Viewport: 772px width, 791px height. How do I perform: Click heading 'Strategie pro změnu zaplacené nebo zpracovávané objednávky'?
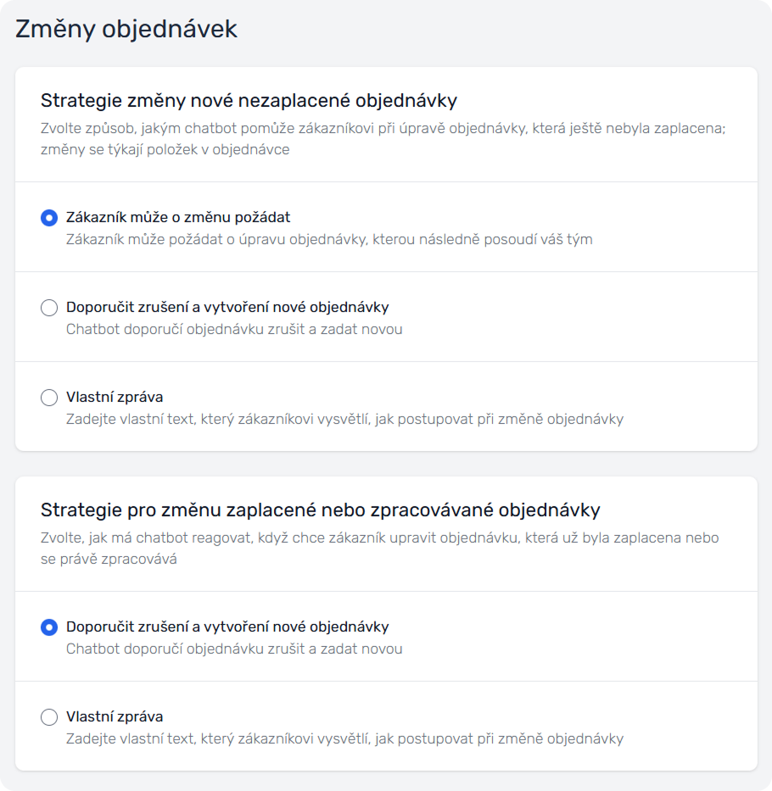point(321,510)
